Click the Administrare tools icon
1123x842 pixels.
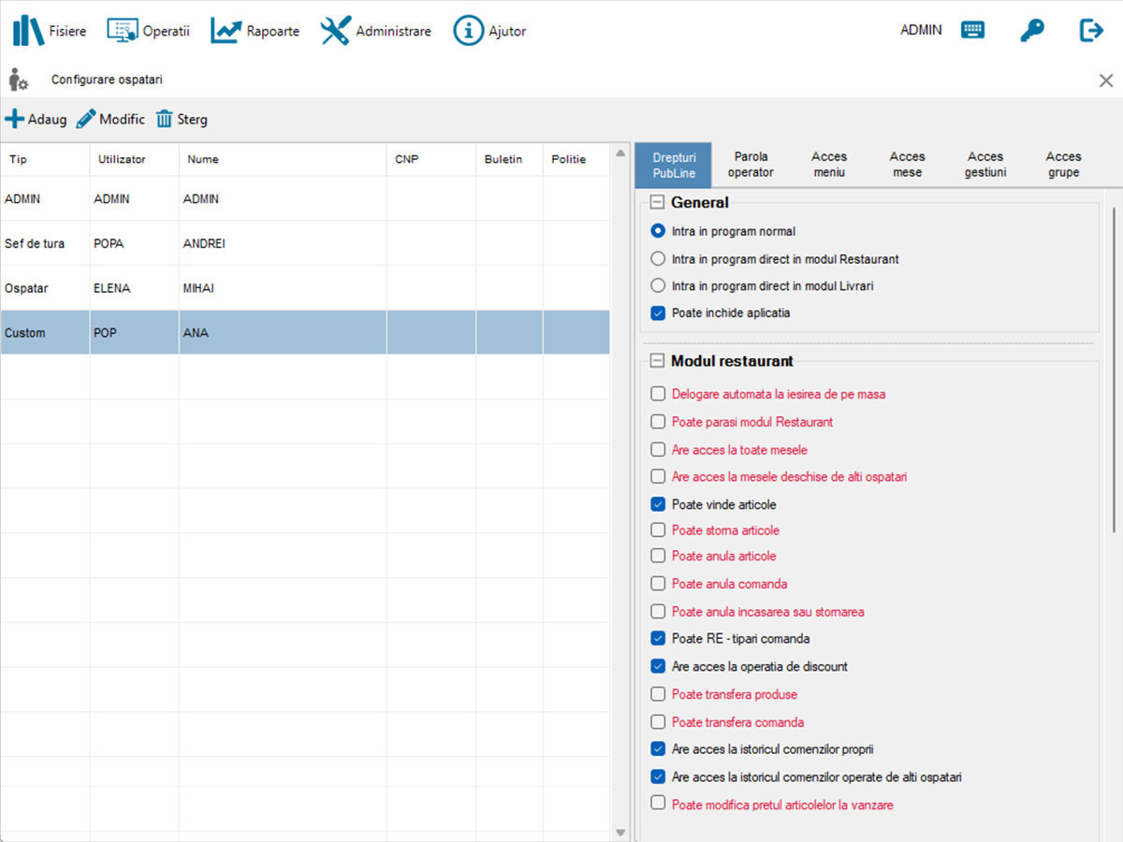tap(335, 31)
